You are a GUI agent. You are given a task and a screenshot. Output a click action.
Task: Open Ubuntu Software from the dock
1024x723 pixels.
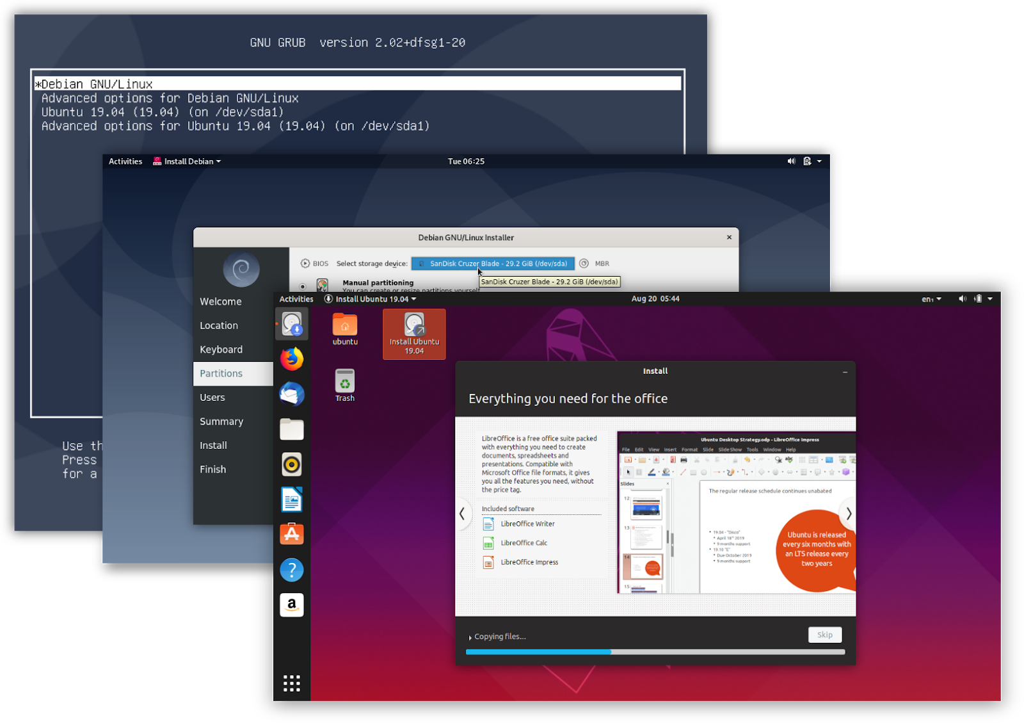pos(291,533)
